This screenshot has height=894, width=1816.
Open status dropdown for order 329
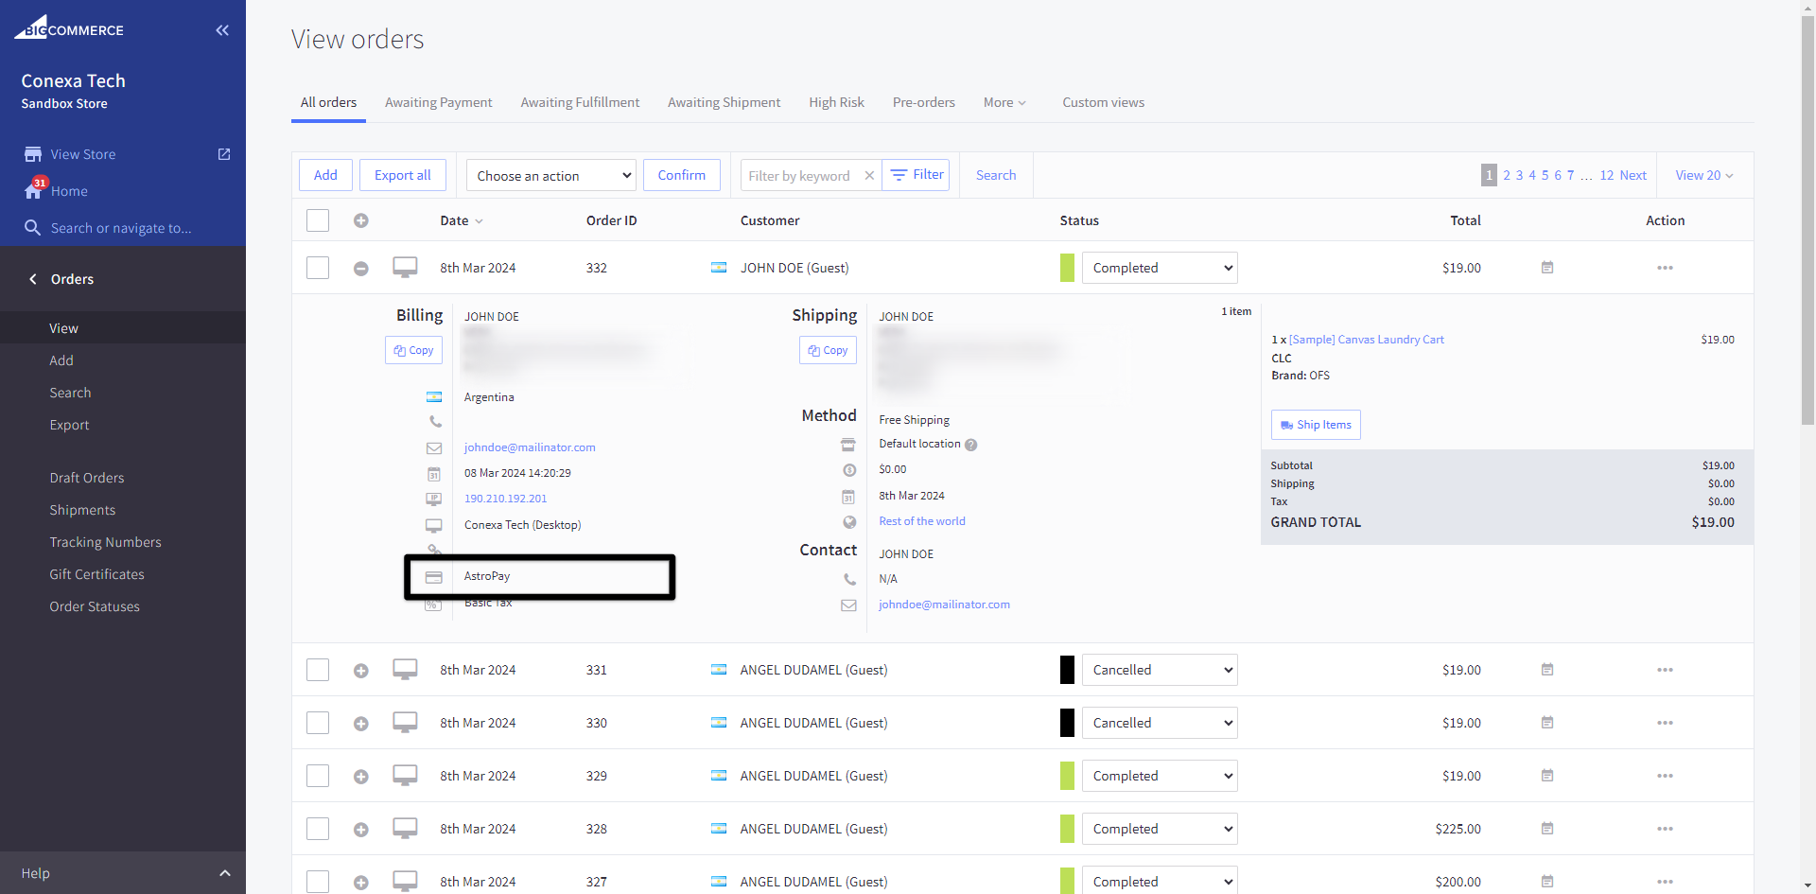1160,776
